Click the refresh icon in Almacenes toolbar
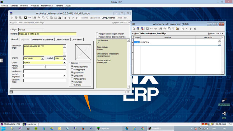Viewport: 233px width, 131px height. (x=168, y=28)
